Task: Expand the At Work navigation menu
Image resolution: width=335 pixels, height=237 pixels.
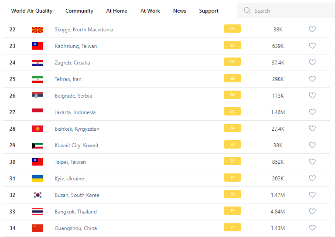Action: coord(150,11)
